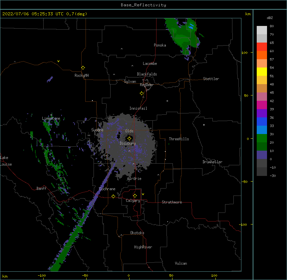Click the RockyMH label
Screen dimensions: 287x280
pyautogui.click(x=82, y=75)
